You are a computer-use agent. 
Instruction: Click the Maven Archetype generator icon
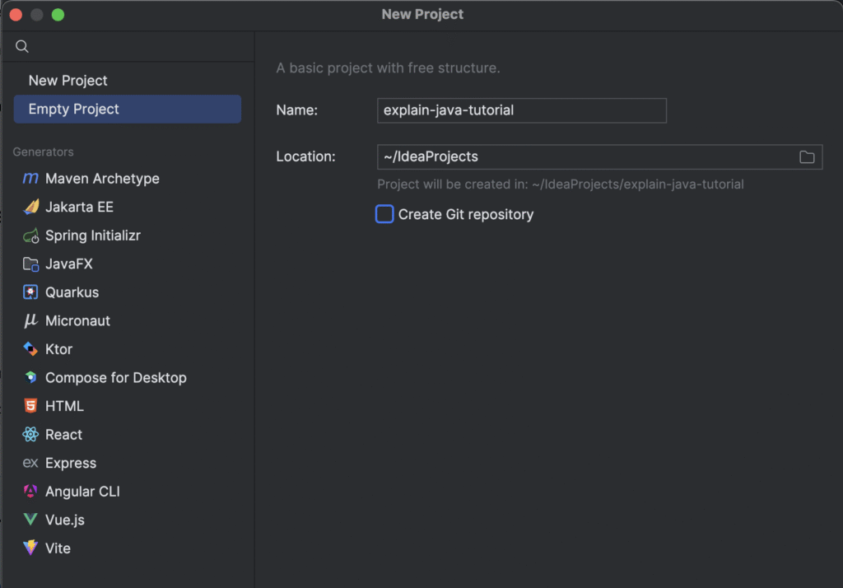click(x=30, y=179)
